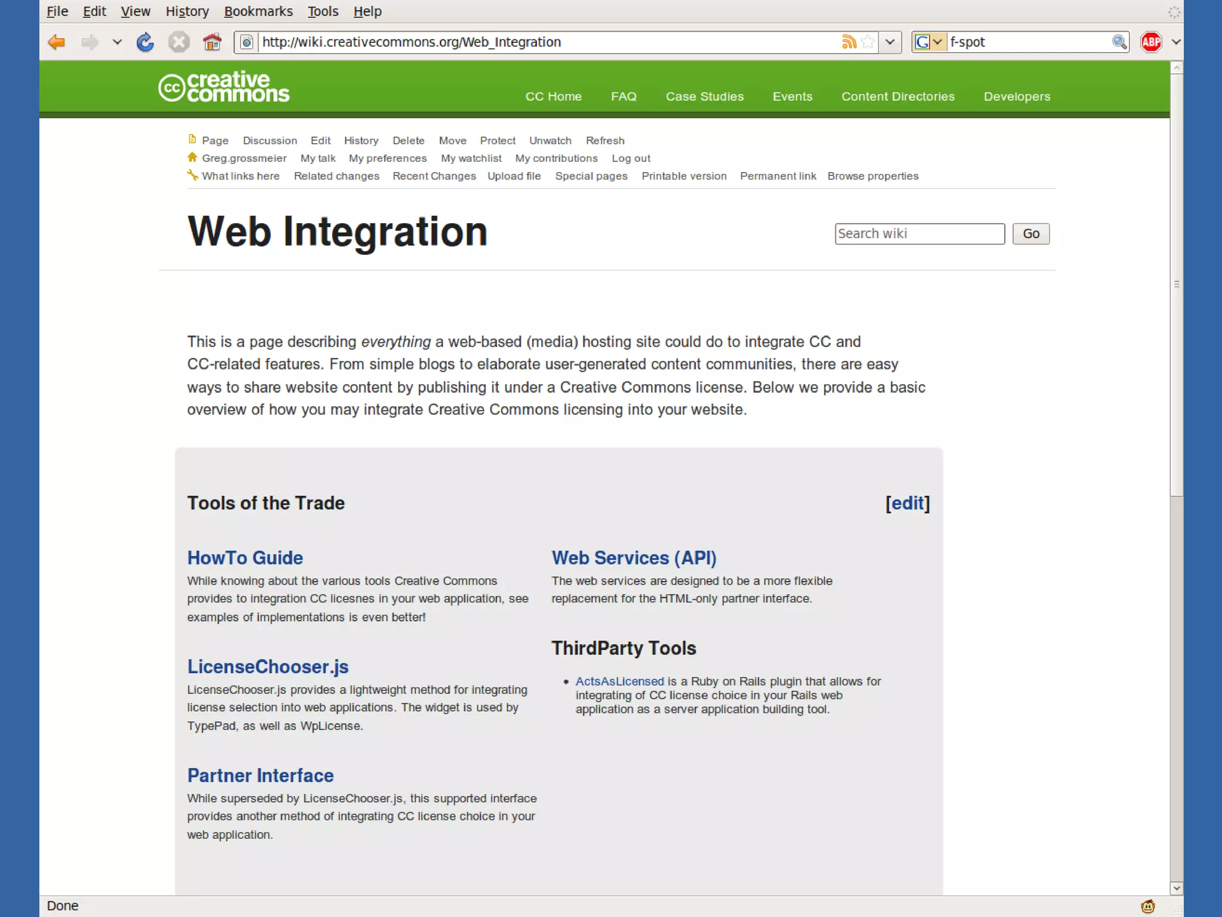Click the search magnifier icon in search box
This screenshot has height=917, width=1222.
point(1119,42)
